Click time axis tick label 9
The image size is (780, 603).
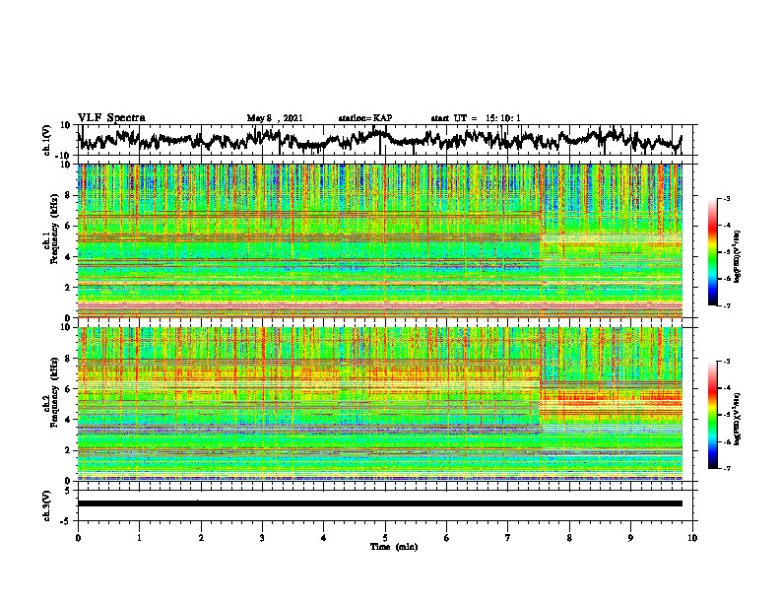point(630,538)
